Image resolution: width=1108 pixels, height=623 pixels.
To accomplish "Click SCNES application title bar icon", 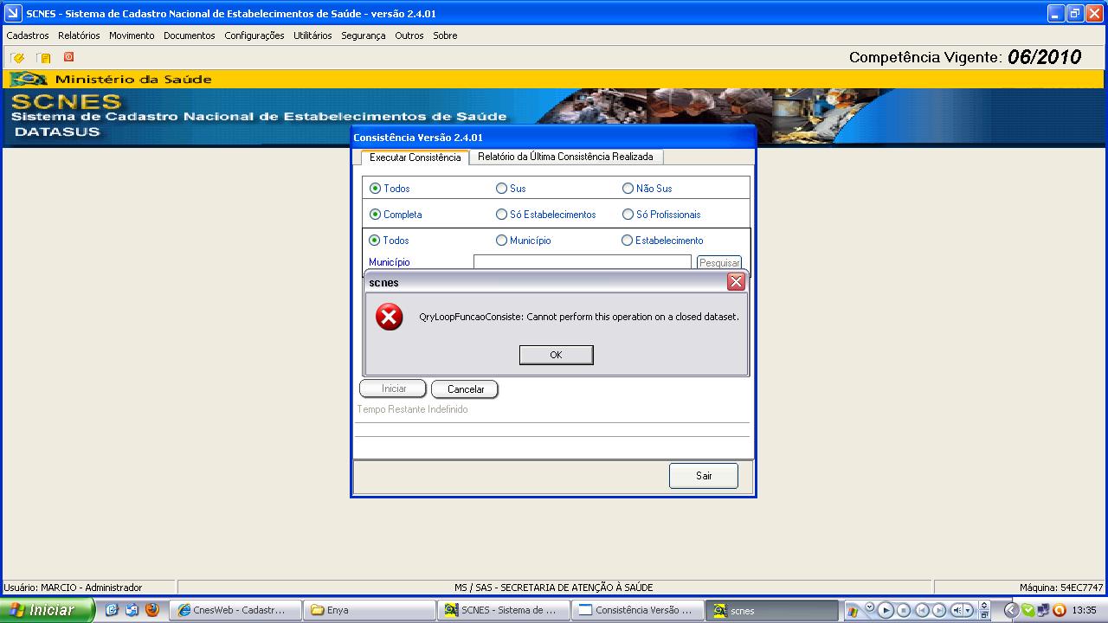I will [12, 13].
